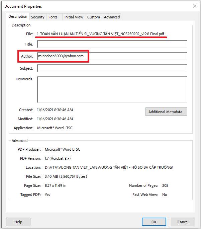Click the Location folder path
This screenshot has width=201, height=229.
pos(109,167)
